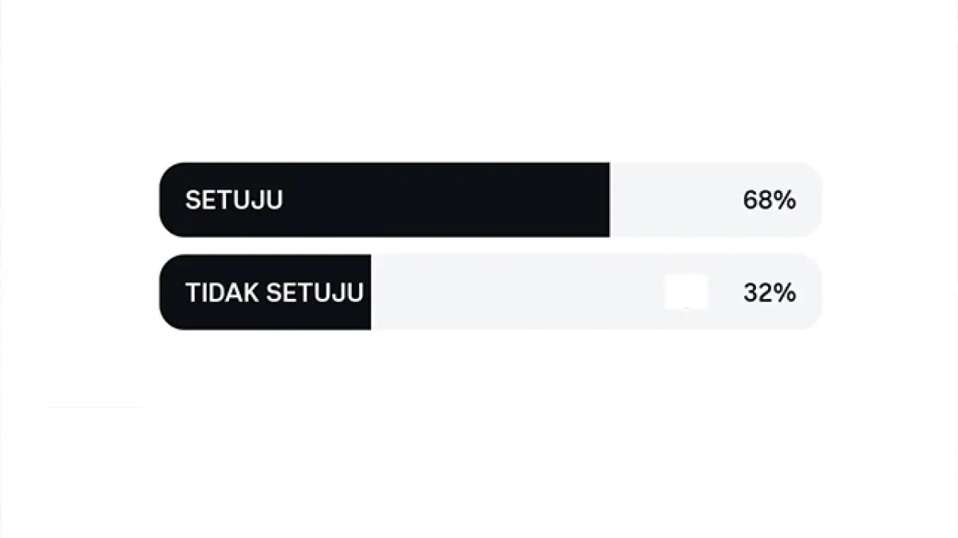Click the rounded left end of TIDAK SETUJU bar
Viewport: 958px width, 538px height.
pyautogui.click(x=168, y=292)
